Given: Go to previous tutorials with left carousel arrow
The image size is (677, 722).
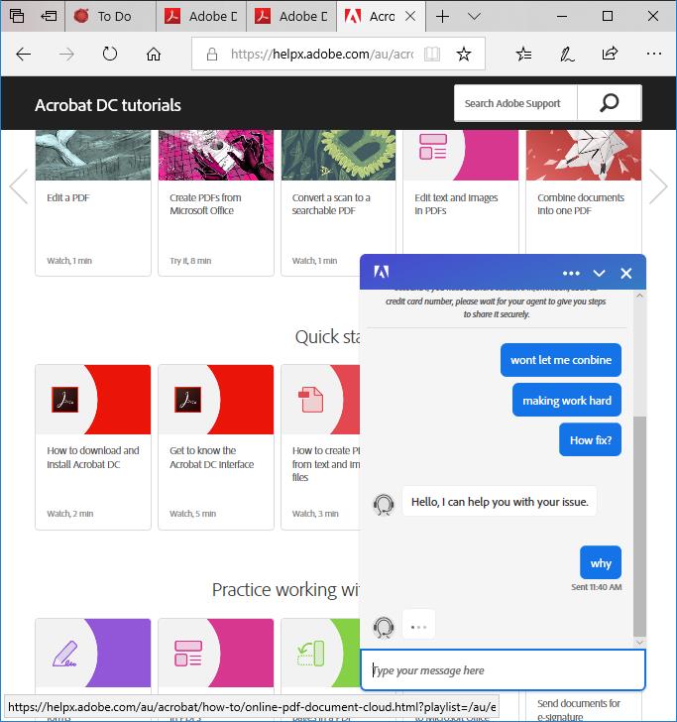Looking at the screenshot, I should click(x=20, y=186).
